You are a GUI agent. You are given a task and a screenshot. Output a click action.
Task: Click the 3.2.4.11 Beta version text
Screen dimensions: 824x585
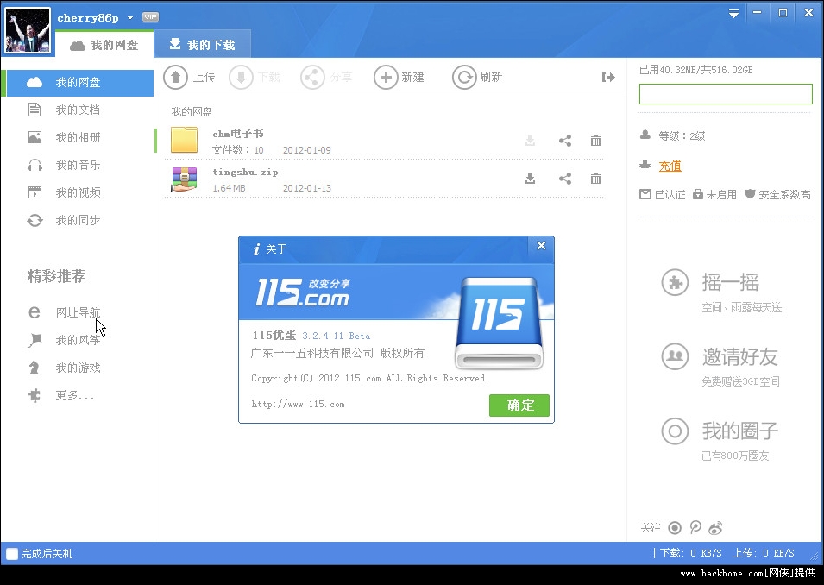(337, 336)
